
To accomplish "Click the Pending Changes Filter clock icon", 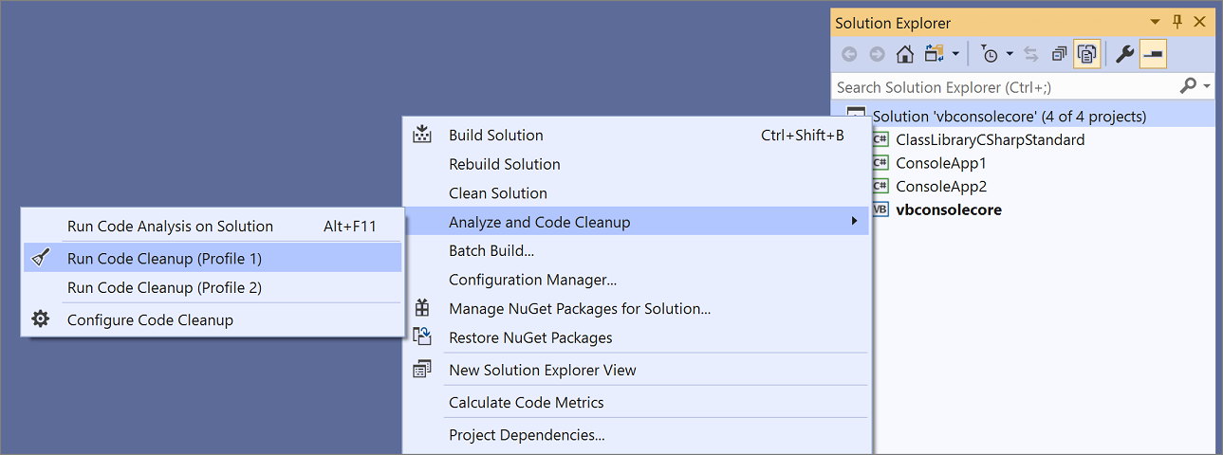I will 990,54.
